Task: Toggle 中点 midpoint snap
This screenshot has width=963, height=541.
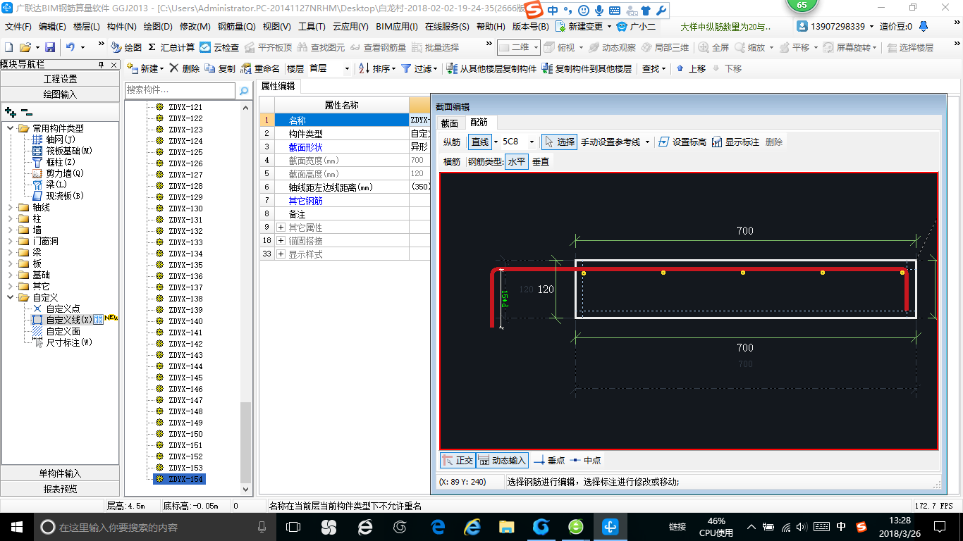Action: point(586,460)
